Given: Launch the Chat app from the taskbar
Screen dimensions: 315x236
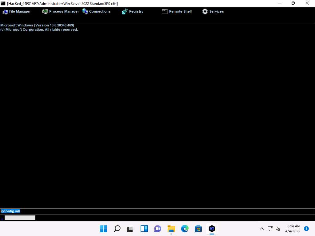Looking at the screenshot, I should pyautogui.click(x=158, y=229).
